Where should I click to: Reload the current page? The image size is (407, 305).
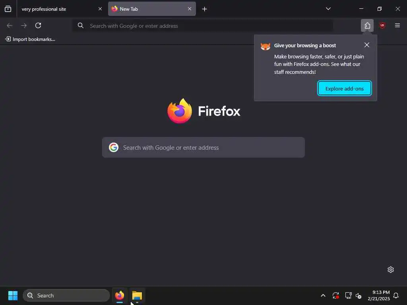click(38, 25)
